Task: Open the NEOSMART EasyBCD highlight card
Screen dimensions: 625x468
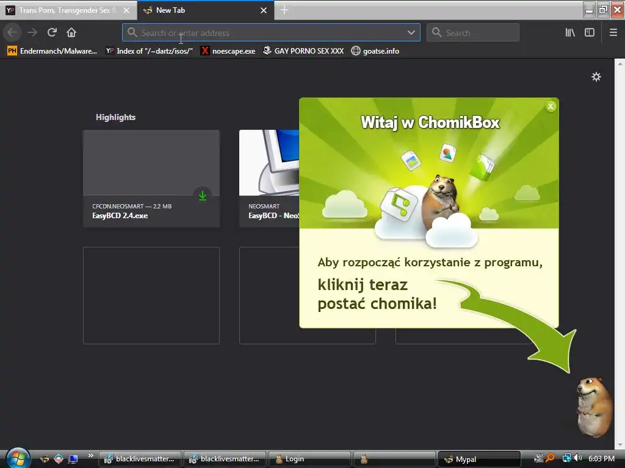Action: [x=269, y=179]
